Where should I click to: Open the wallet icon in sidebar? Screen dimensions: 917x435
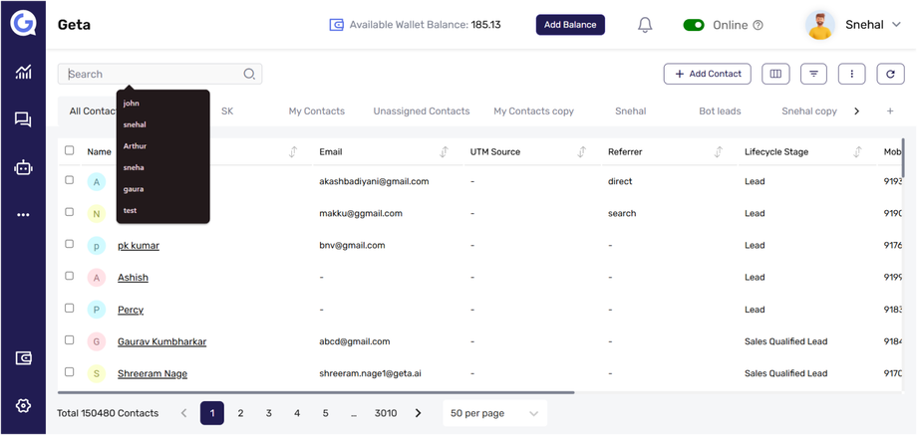pos(23,358)
